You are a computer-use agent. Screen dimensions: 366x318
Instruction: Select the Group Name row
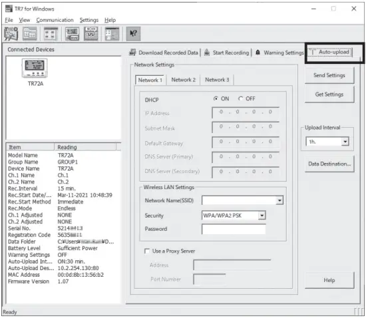(x=63, y=162)
